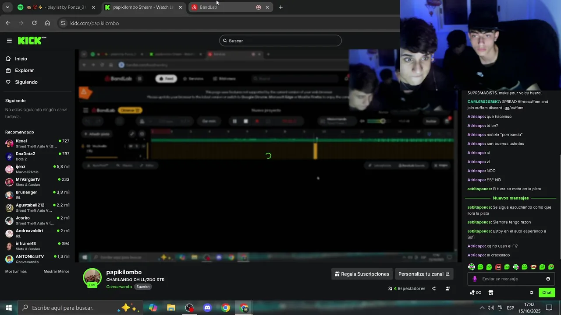Open File Explorer from the taskbar

171,308
